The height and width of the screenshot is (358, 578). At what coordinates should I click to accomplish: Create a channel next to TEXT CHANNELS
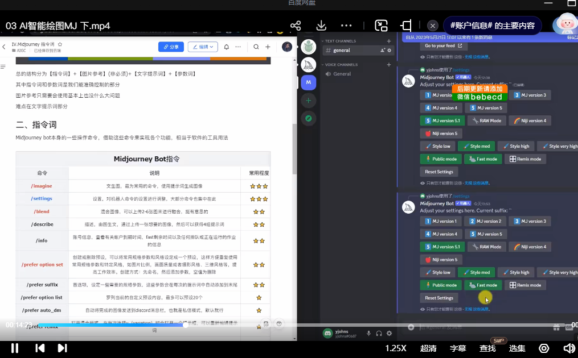389,41
